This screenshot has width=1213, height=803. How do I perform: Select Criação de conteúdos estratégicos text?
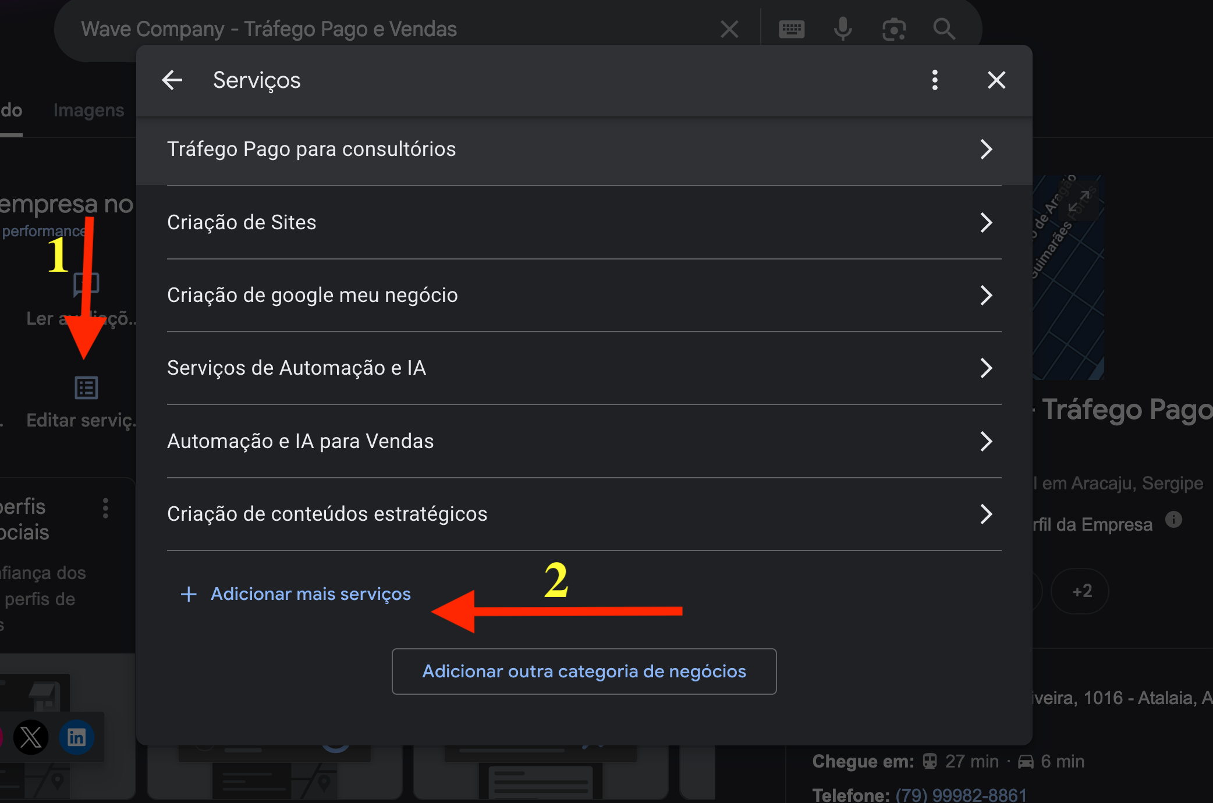click(x=327, y=514)
